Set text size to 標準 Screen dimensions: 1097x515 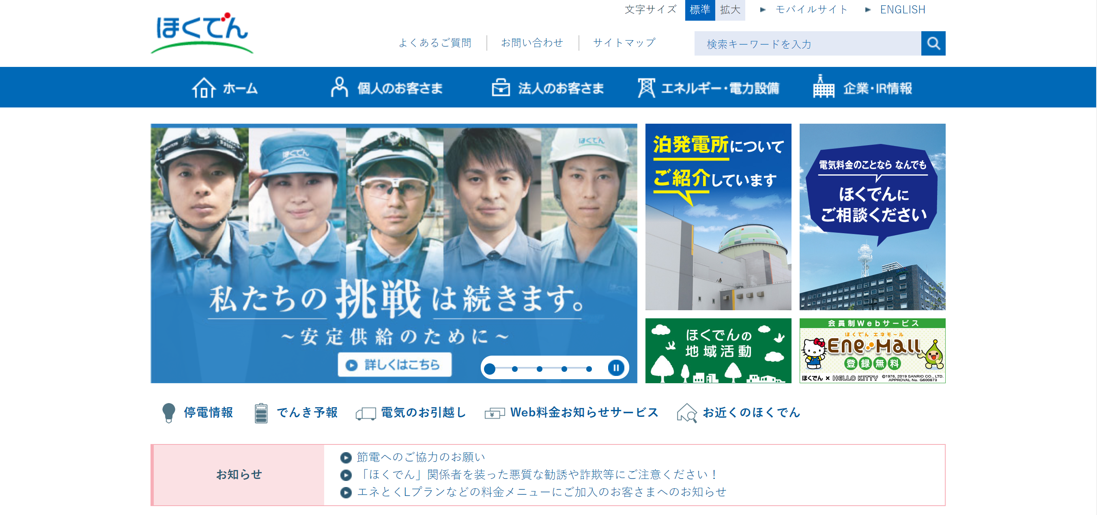[700, 10]
